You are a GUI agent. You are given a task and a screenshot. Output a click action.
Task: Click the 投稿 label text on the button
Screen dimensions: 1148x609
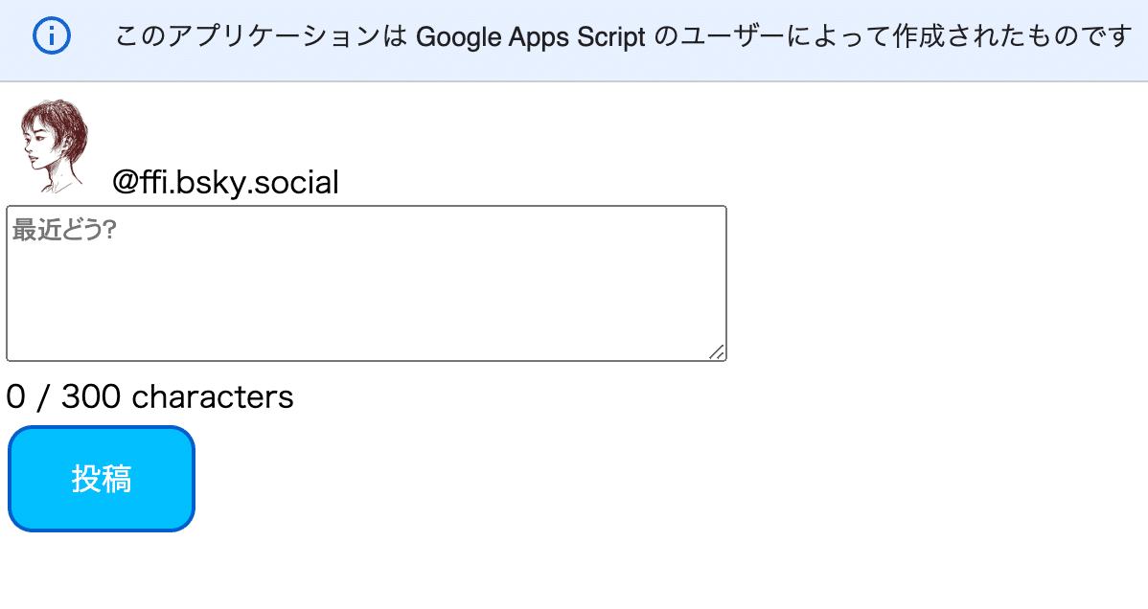click(102, 479)
